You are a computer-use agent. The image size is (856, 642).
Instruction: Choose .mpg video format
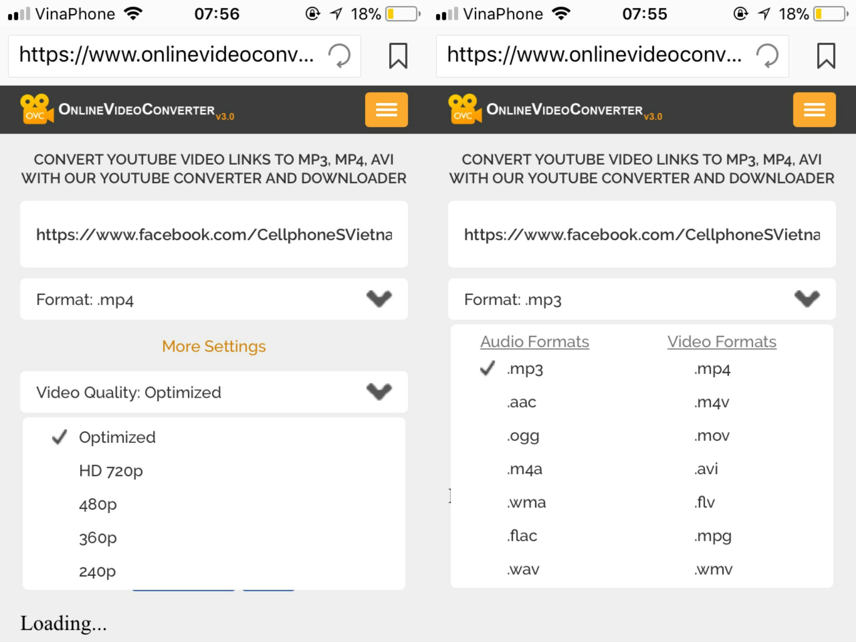[x=713, y=536]
